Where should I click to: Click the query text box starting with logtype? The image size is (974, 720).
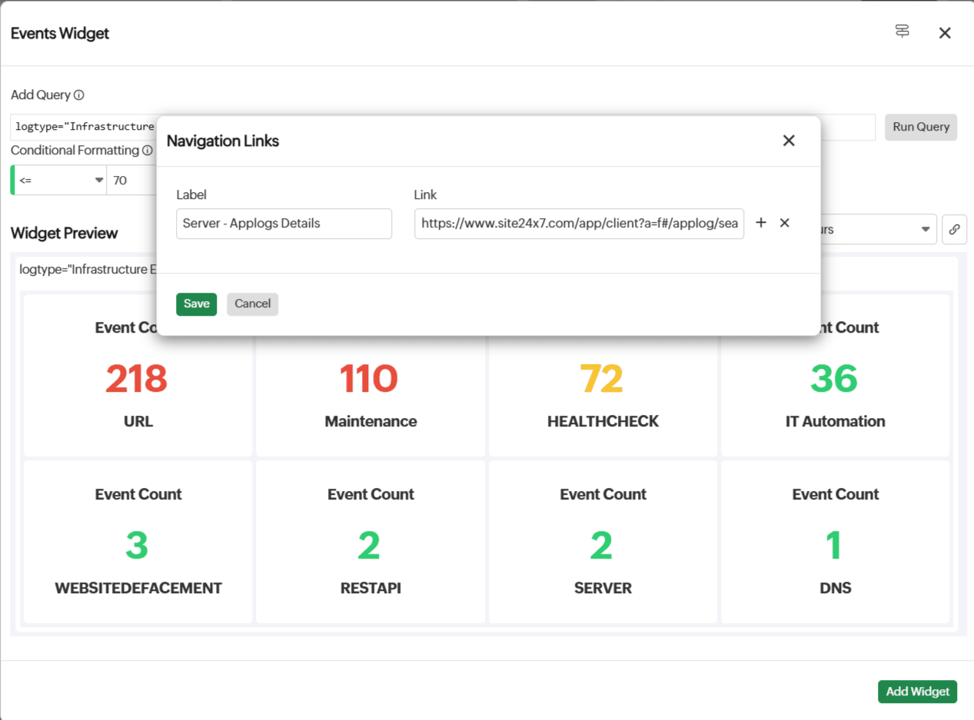pos(84,127)
